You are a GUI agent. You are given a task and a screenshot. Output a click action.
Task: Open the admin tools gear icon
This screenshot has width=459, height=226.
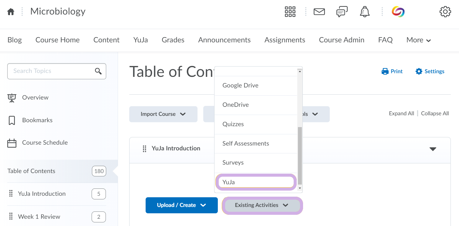(445, 12)
